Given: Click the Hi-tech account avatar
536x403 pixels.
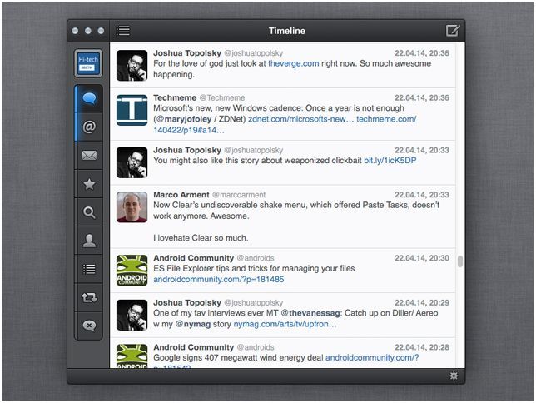Looking at the screenshot, I should pyautogui.click(x=89, y=64).
